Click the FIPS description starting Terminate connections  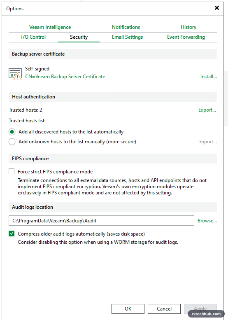click(x=112, y=187)
